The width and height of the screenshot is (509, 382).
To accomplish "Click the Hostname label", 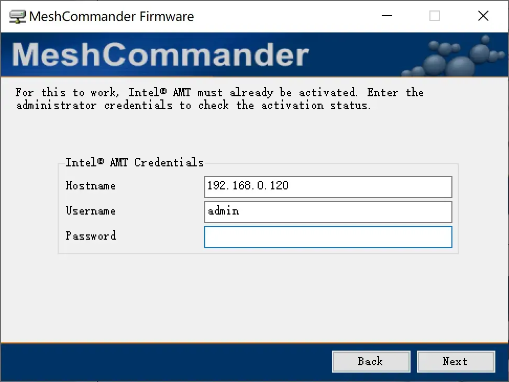I will (91, 186).
